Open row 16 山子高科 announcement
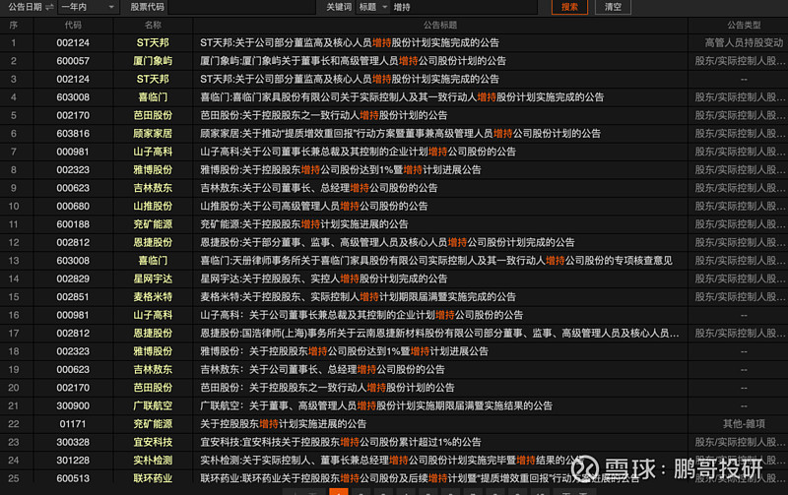 tap(361, 315)
